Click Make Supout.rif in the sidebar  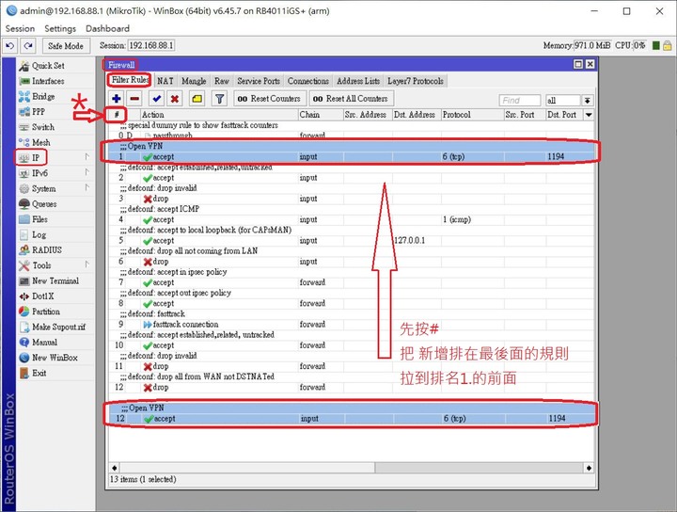pos(58,328)
